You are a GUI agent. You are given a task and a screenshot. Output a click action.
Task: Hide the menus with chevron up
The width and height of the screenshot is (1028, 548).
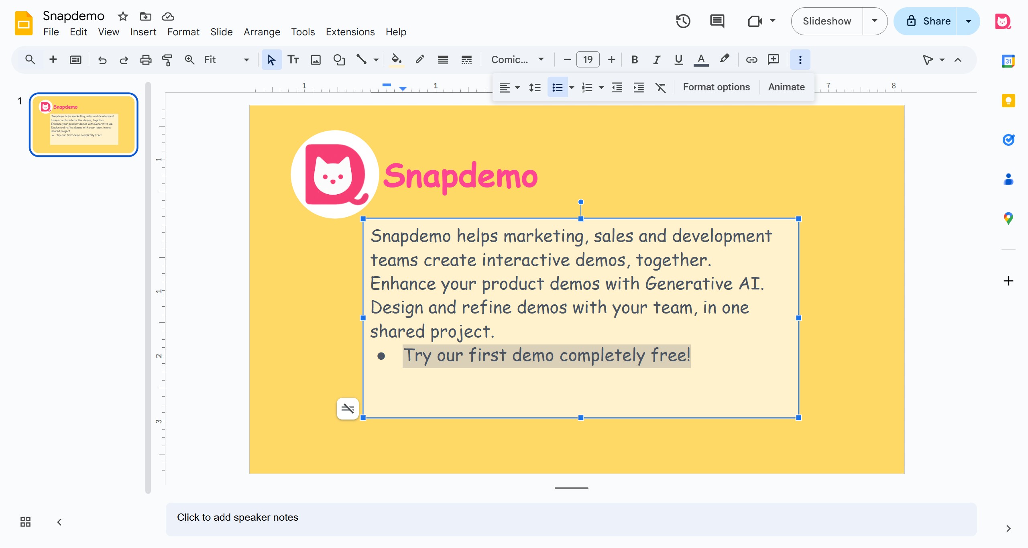(x=958, y=60)
